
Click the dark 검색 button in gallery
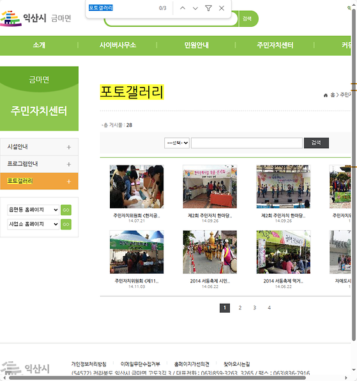click(316, 143)
